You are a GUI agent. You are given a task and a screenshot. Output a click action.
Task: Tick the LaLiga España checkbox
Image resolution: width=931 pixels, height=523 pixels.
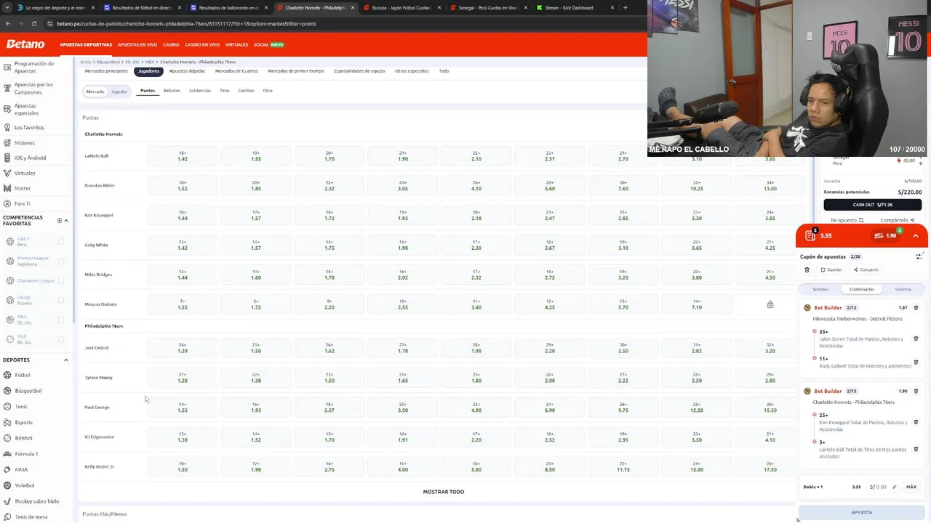click(x=61, y=300)
